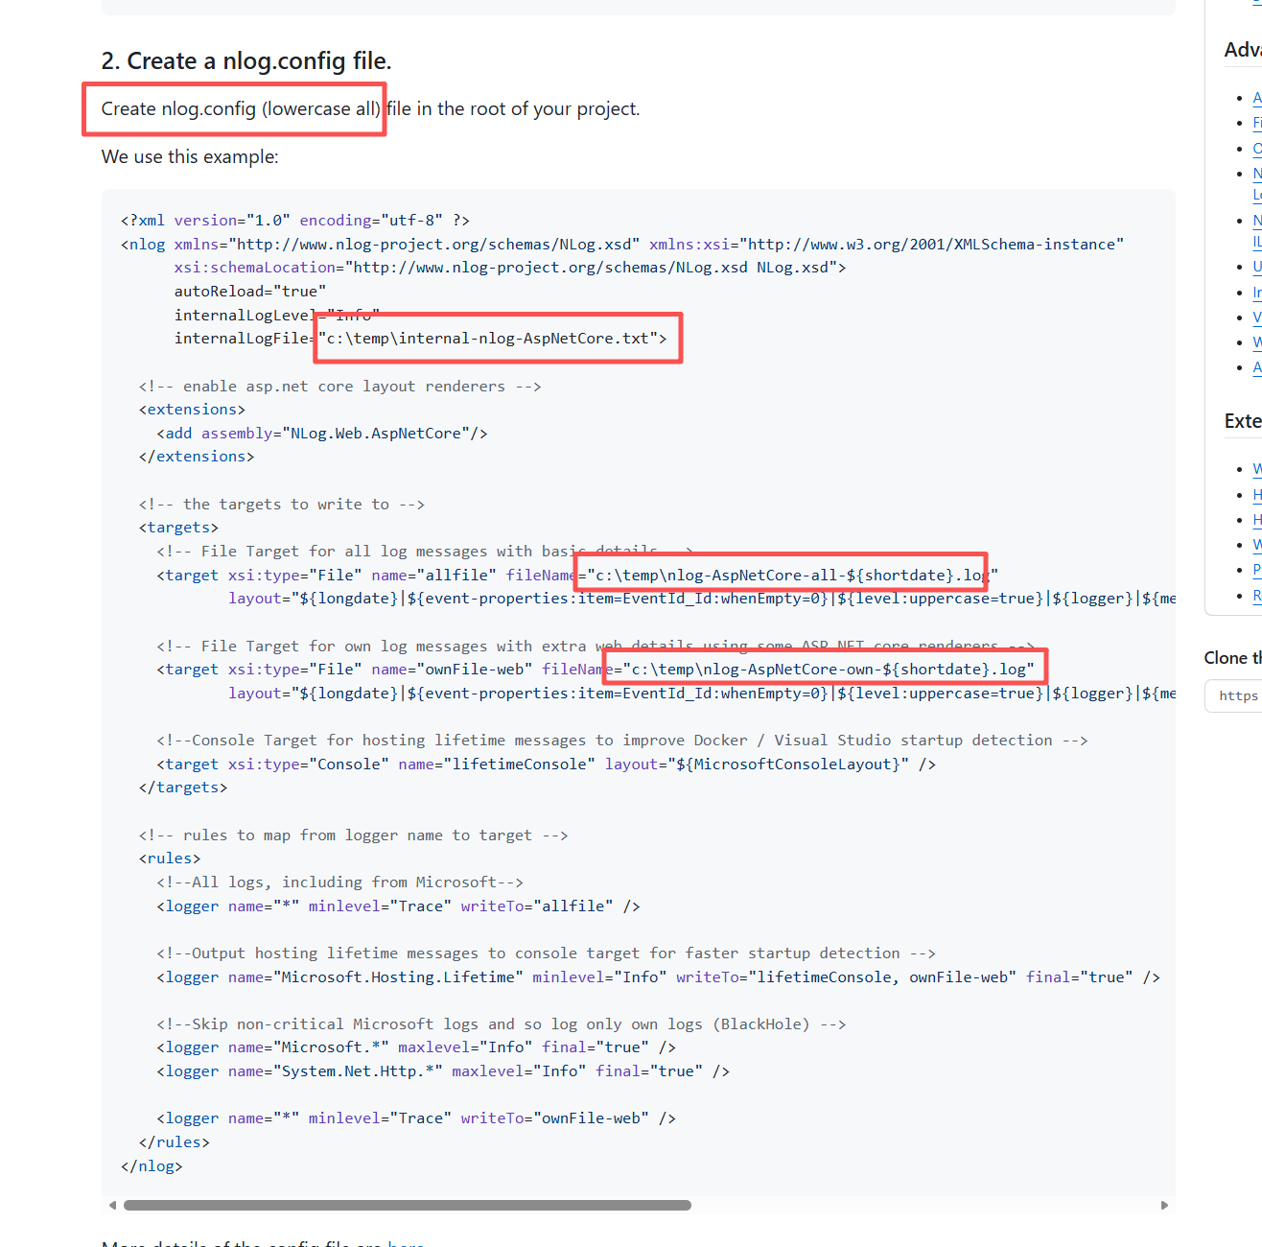Click the comment about skipping non-critical Microsoft logs
This screenshot has height=1247, width=1262.
pos(502,1024)
